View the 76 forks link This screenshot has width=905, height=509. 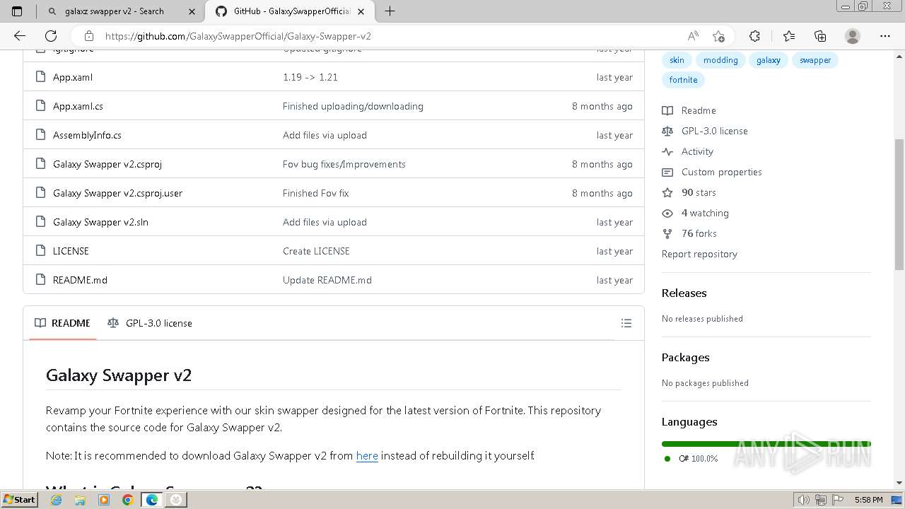tap(689, 233)
